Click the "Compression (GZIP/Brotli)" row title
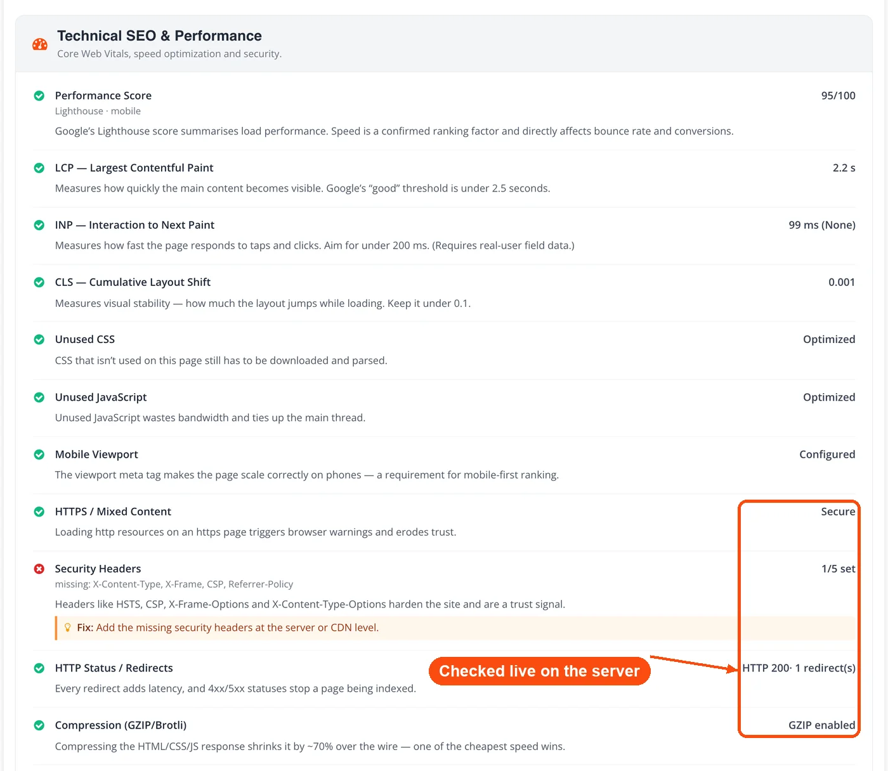This screenshot has width=888, height=771. click(121, 725)
